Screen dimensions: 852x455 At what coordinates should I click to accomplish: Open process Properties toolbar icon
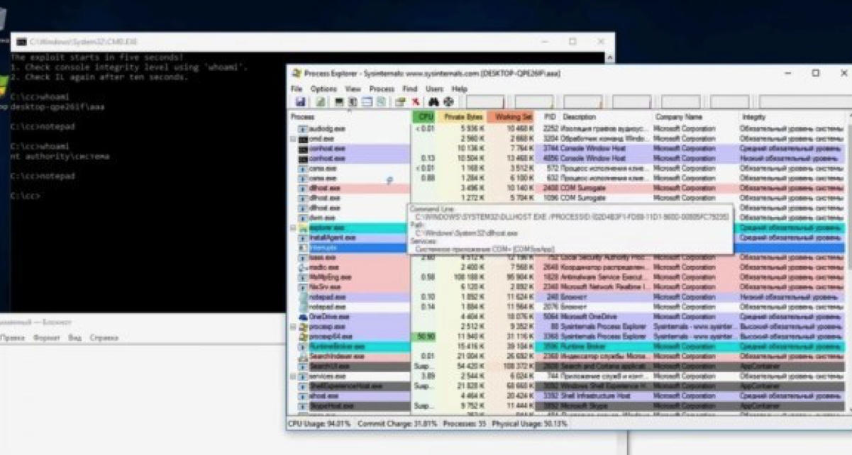point(401,102)
